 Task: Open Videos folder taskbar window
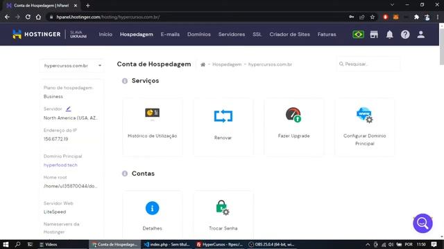63,244
